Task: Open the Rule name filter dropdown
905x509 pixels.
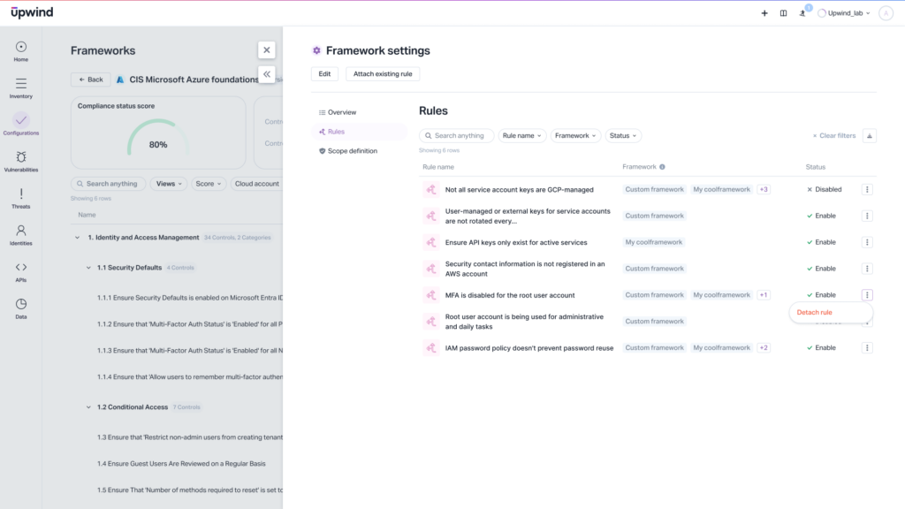Action: click(521, 135)
